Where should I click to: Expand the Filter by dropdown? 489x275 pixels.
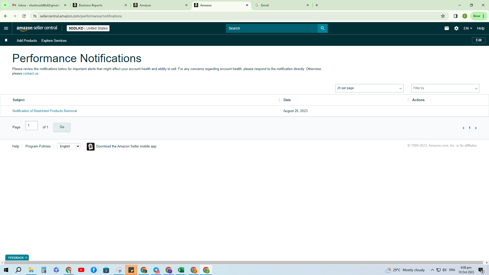point(445,88)
